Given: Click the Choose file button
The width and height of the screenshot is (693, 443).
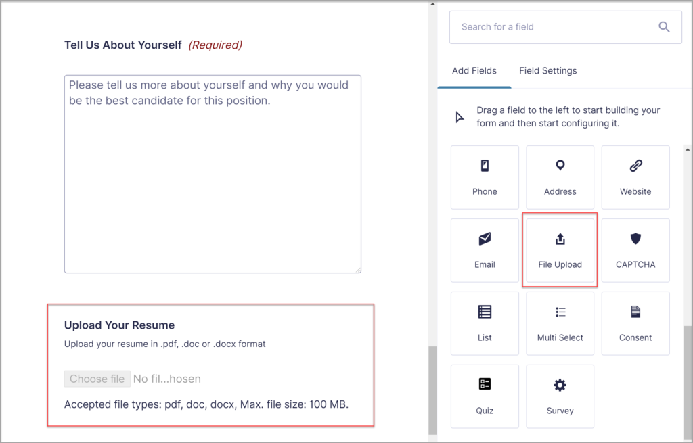Looking at the screenshot, I should (x=97, y=379).
